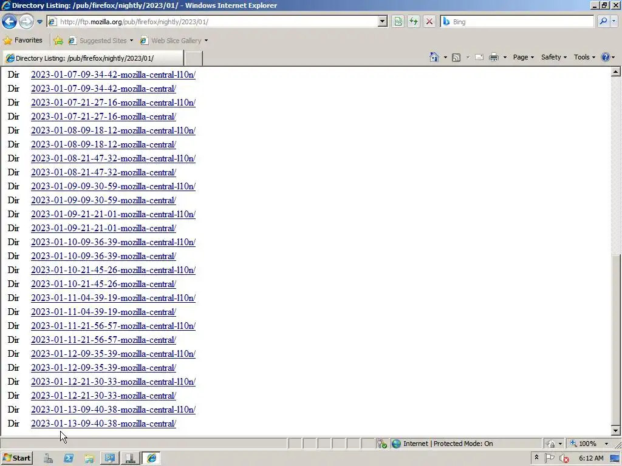This screenshot has width=622, height=466.
Task: Launch PowerShell from taskbar
Action: point(69,458)
